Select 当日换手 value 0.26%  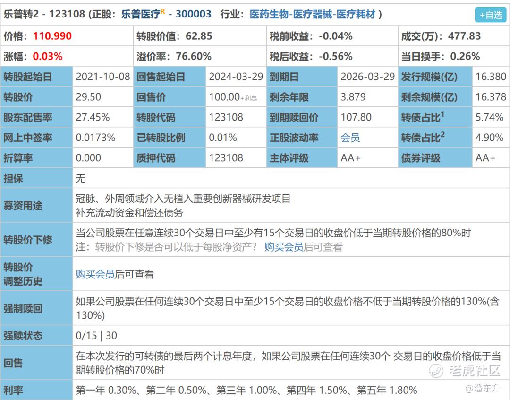(x=465, y=56)
